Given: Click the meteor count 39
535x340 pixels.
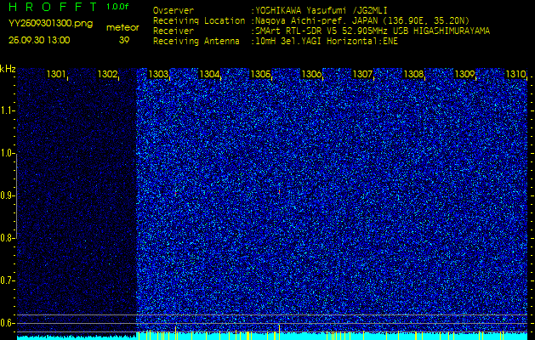Looking at the screenshot, I should 124,40.
